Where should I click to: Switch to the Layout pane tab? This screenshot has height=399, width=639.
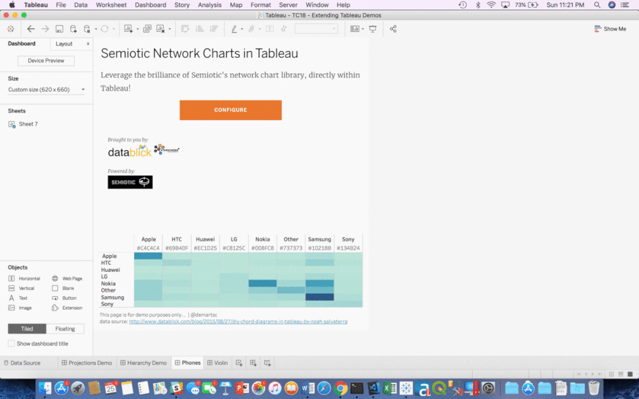[64, 43]
